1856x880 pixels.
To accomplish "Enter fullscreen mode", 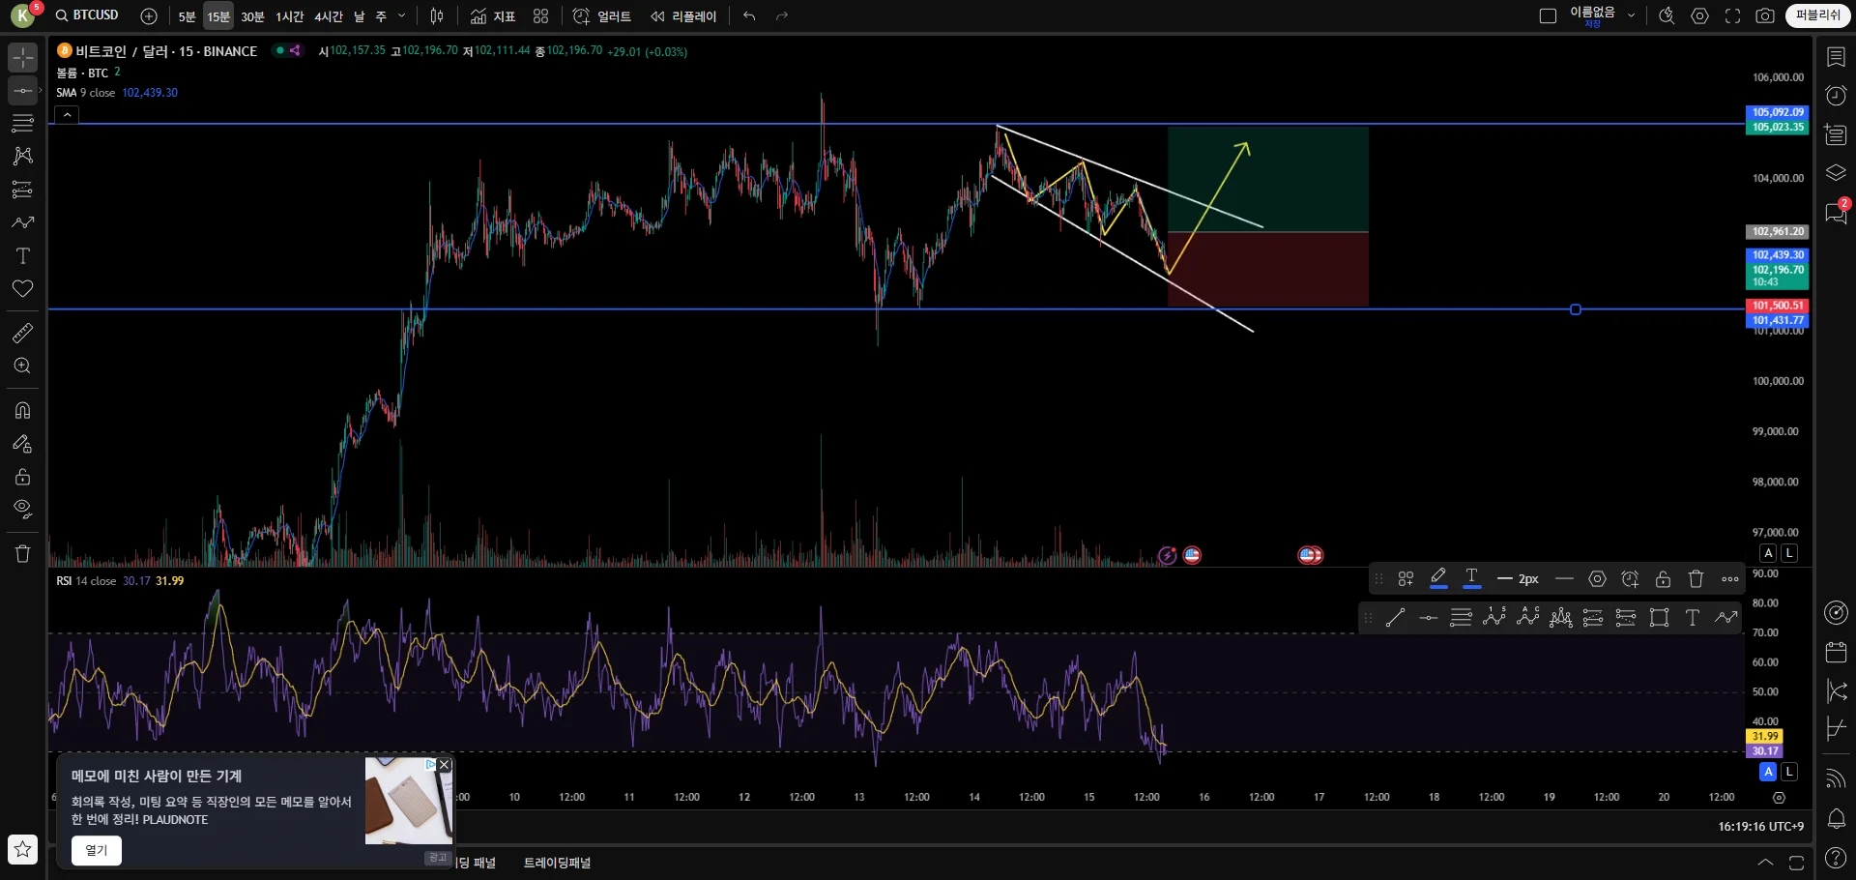I will [1733, 16].
